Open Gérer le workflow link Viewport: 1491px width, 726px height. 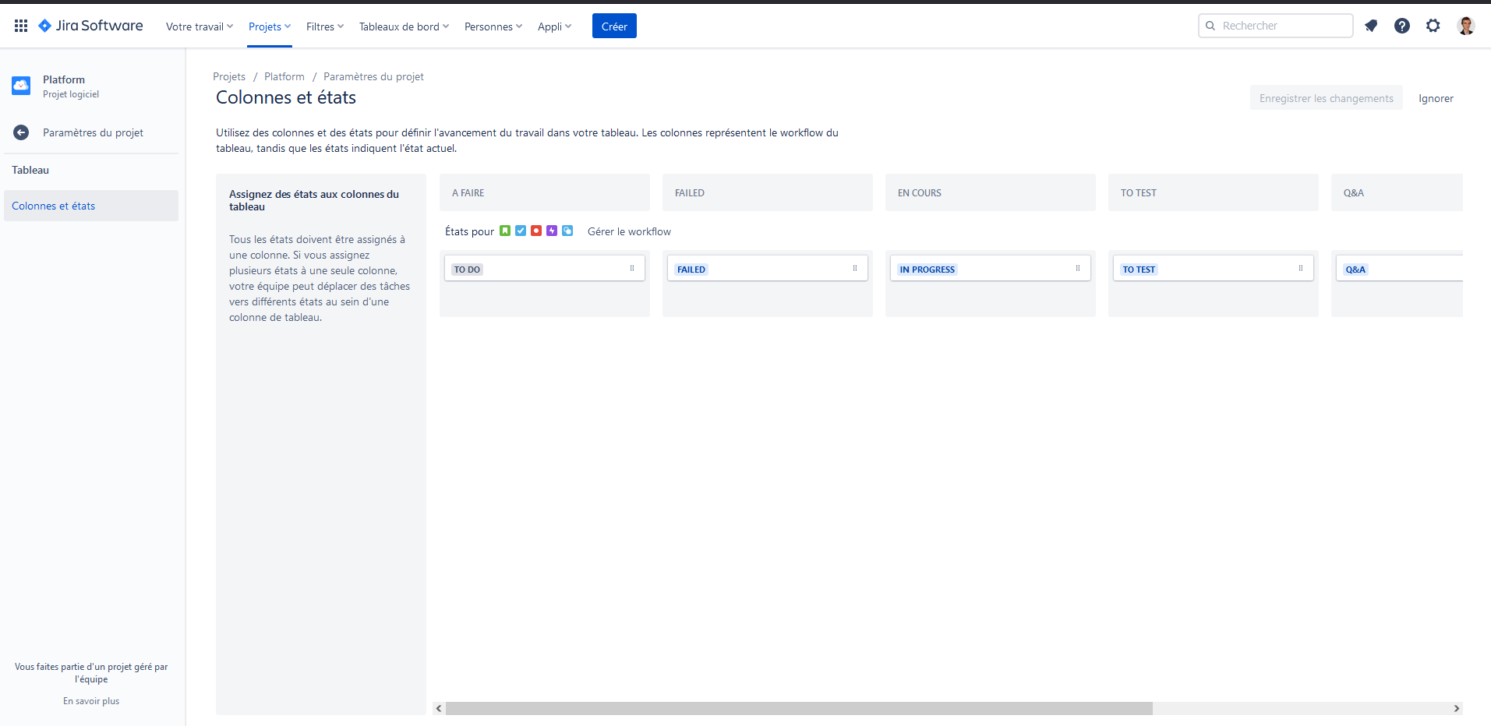click(x=629, y=231)
